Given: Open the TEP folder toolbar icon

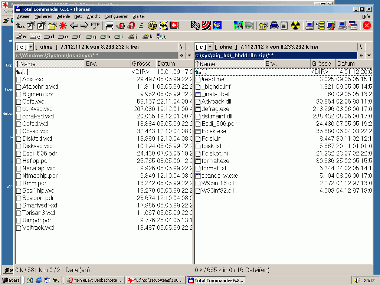Looking at the screenshot, I should [x=263, y=26].
